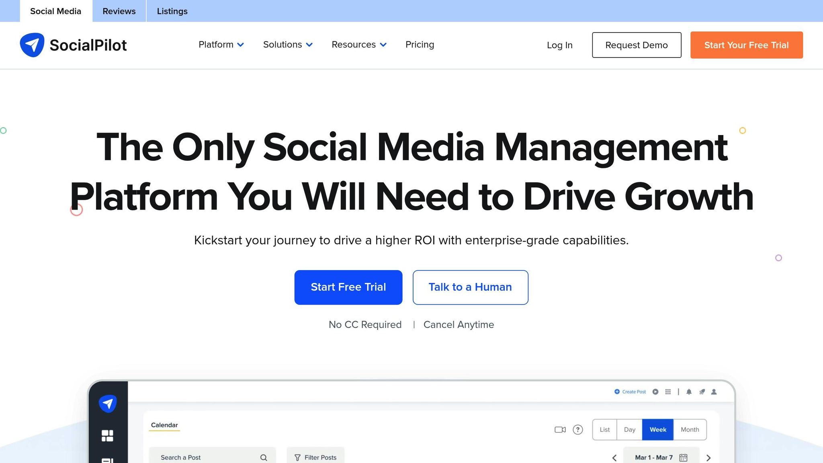Switch to the Reviews tab
Image resolution: width=823 pixels, height=463 pixels.
[x=119, y=11]
